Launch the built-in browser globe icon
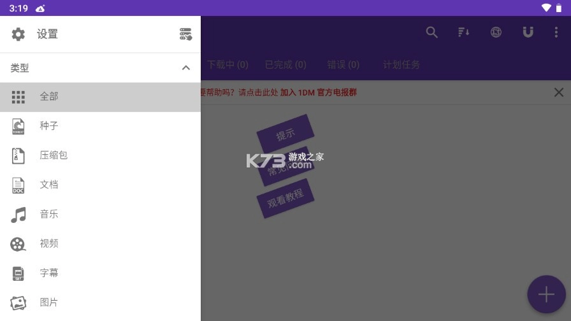This screenshot has width=571, height=321. click(x=496, y=32)
